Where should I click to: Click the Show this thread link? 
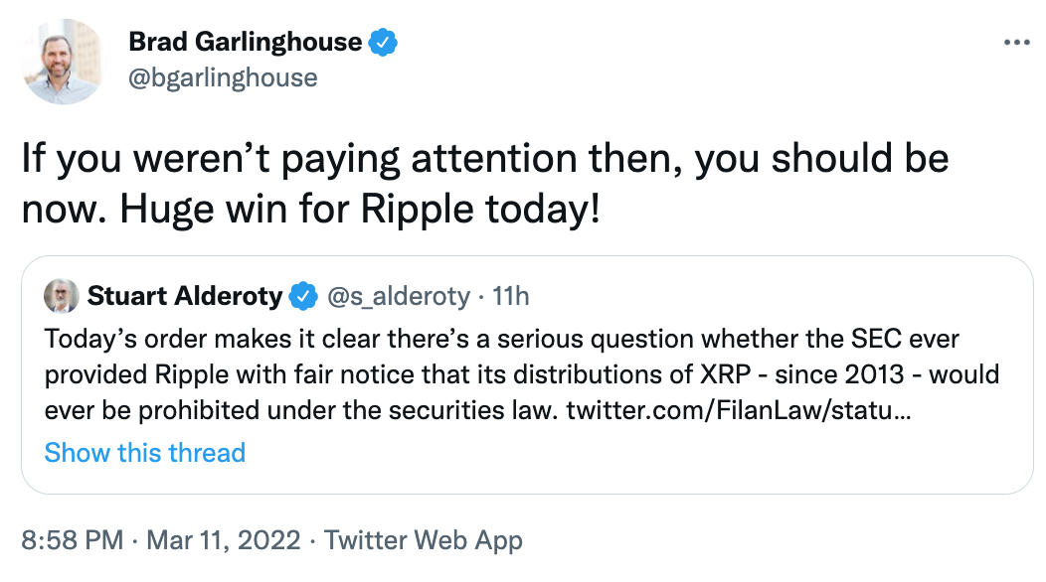pos(145,453)
